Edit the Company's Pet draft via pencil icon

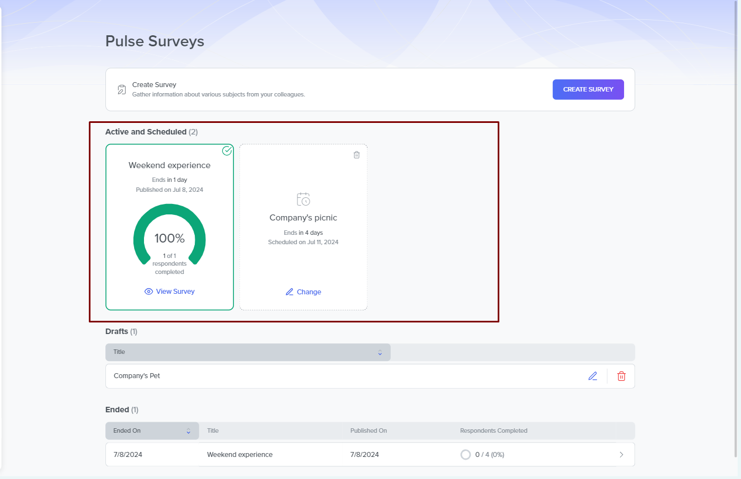593,376
